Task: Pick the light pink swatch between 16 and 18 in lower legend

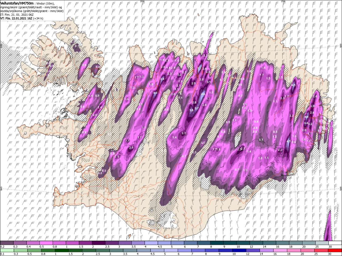Action: (280, 250)
